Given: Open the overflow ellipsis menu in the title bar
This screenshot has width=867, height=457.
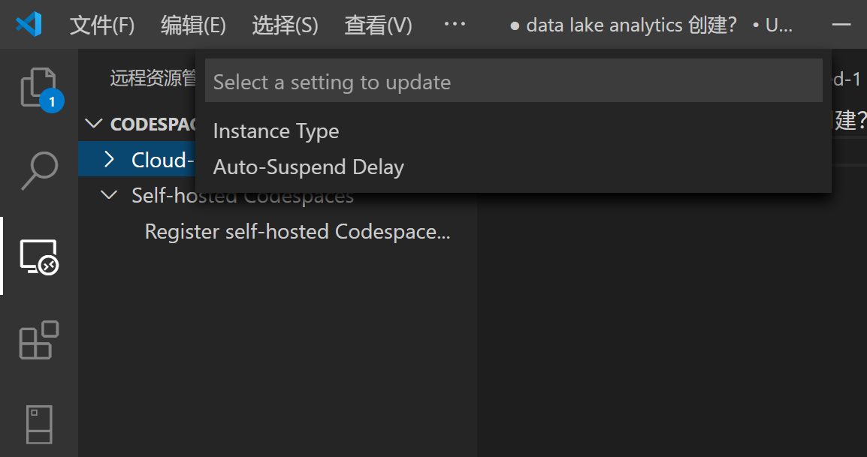Looking at the screenshot, I should click(x=455, y=23).
